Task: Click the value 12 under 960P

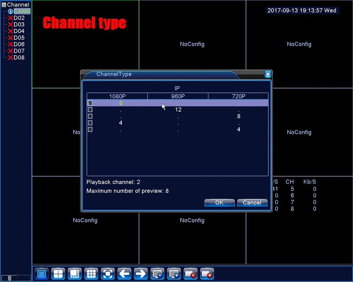Action: 178,110
